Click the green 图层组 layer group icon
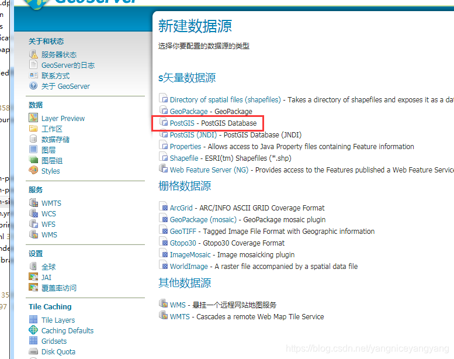This screenshot has width=454, height=359. click(33, 160)
